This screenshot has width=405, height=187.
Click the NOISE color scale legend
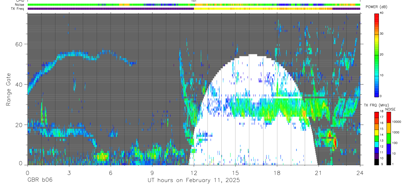[389, 138]
